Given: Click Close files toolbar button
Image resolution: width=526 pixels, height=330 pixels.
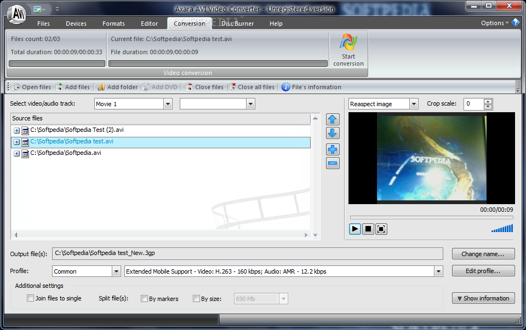Looking at the screenshot, I should click(204, 87).
